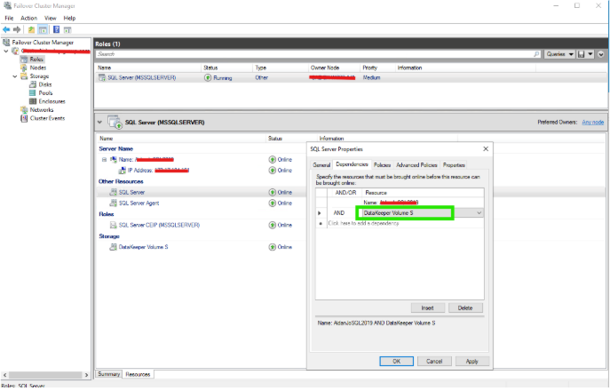Open the File menu
Image resolution: width=610 pixels, height=391 pixels.
(x=9, y=18)
